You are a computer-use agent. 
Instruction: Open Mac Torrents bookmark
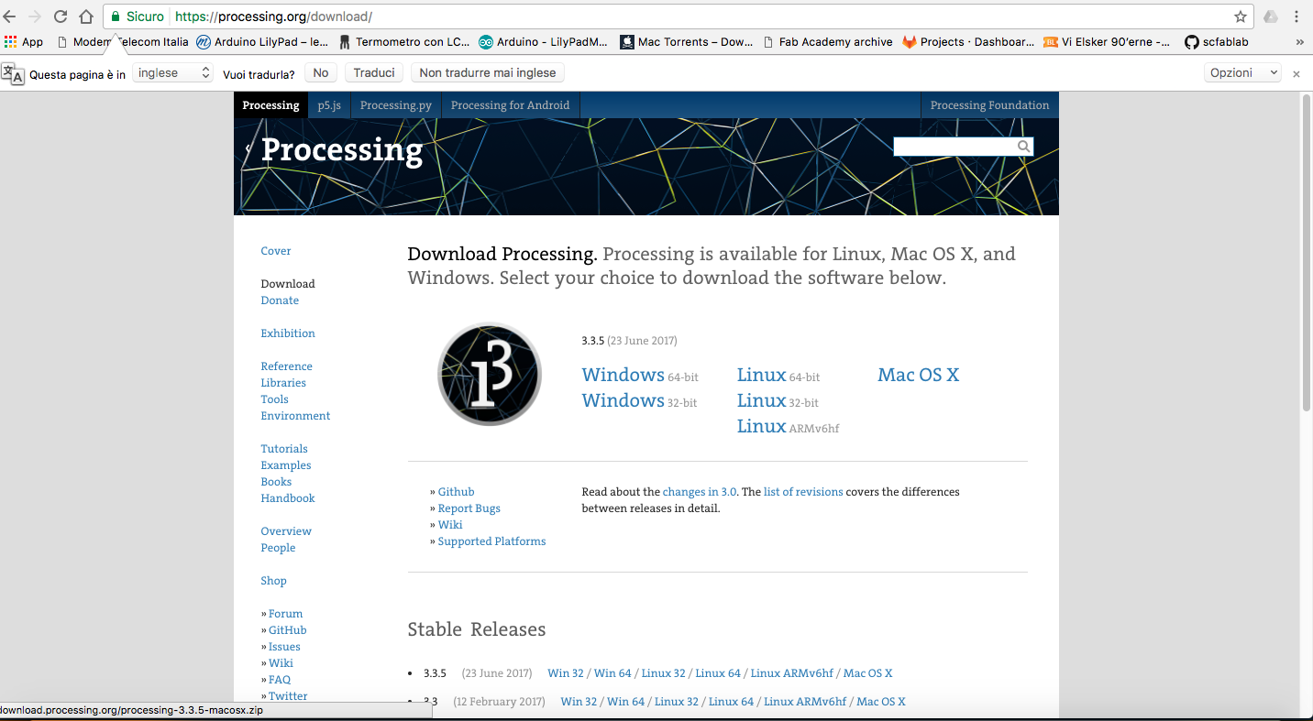687,42
